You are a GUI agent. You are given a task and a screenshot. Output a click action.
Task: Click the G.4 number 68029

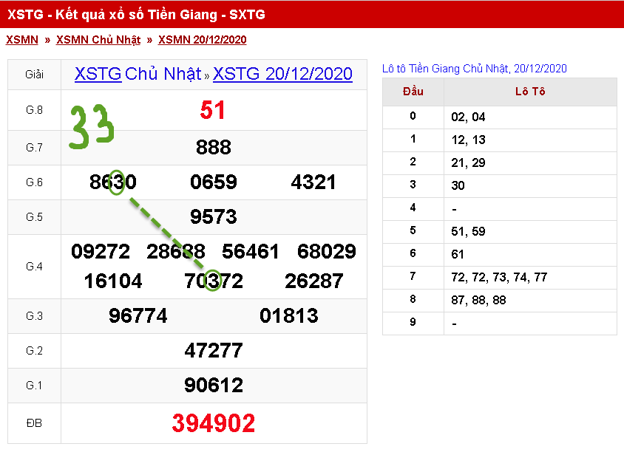(x=326, y=252)
